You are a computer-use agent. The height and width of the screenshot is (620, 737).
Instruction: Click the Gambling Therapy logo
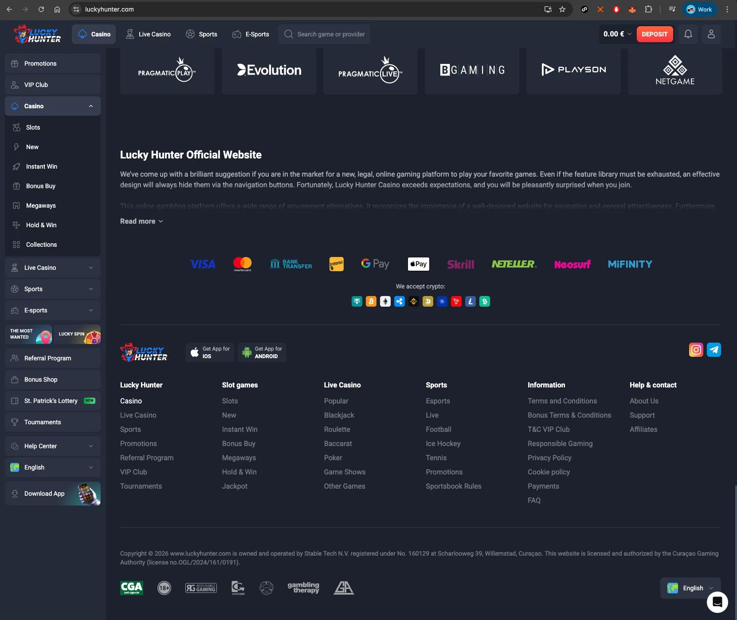tap(304, 588)
